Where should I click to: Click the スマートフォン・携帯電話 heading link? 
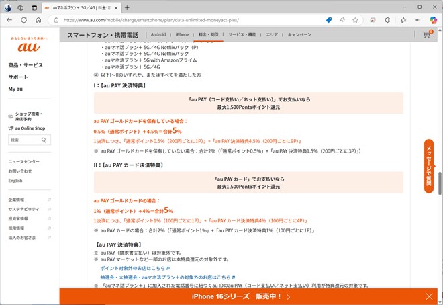(x=103, y=35)
